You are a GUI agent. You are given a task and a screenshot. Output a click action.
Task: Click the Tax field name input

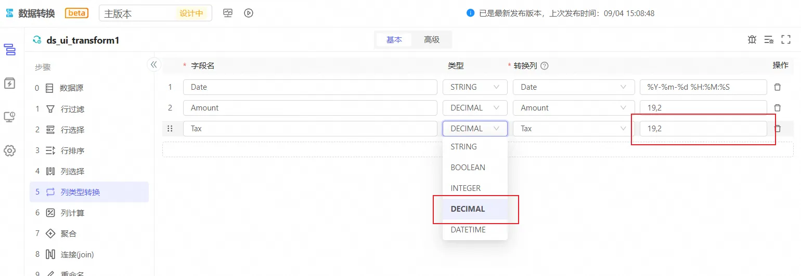309,129
